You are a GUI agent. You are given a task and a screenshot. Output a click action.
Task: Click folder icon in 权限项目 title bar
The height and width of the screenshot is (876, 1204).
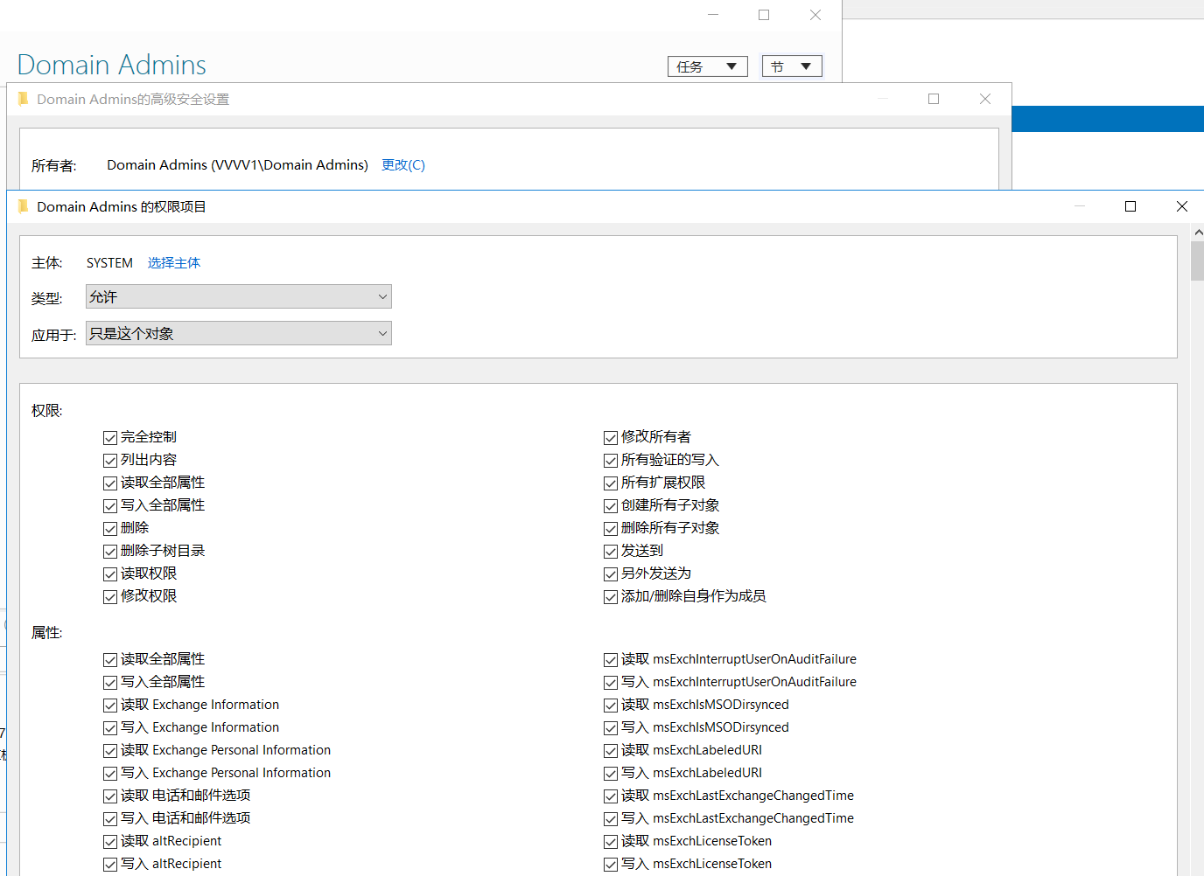tap(23, 206)
